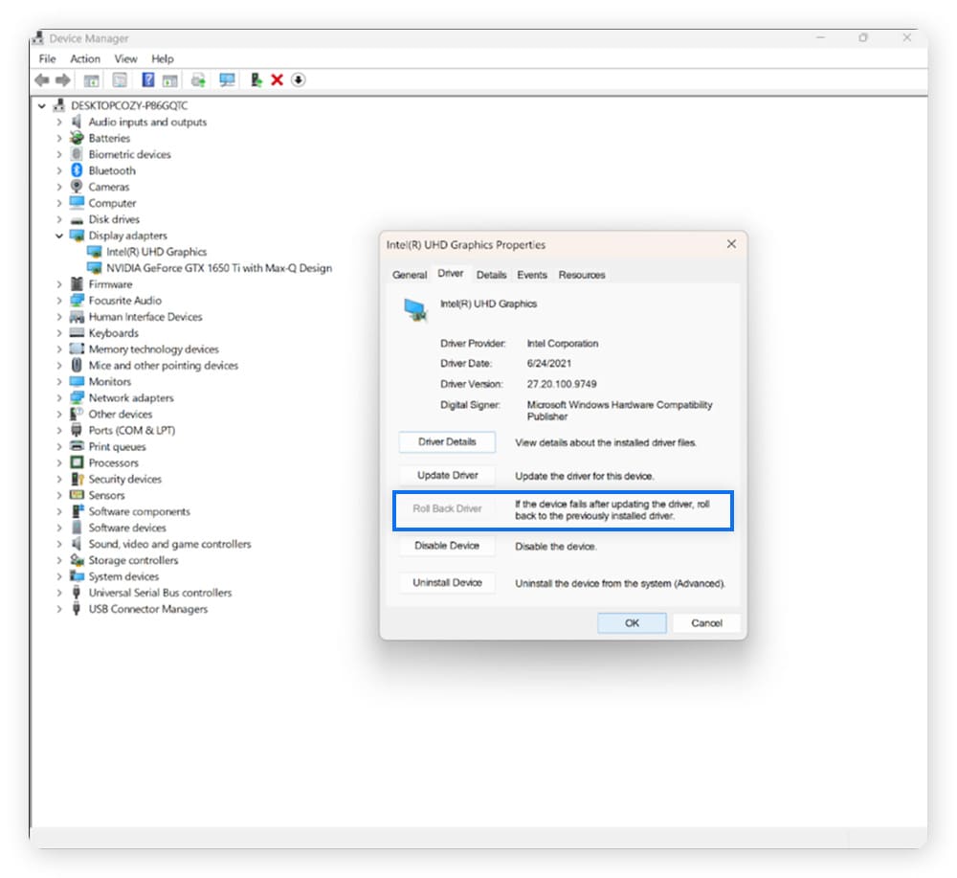The width and height of the screenshot is (957, 878).
Task: Select the Software devices tree item
Action: (x=127, y=528)
